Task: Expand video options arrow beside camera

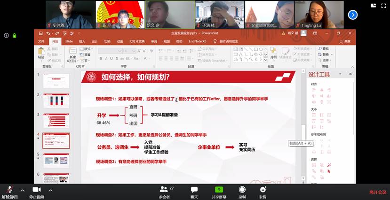Action: [50, 190]
